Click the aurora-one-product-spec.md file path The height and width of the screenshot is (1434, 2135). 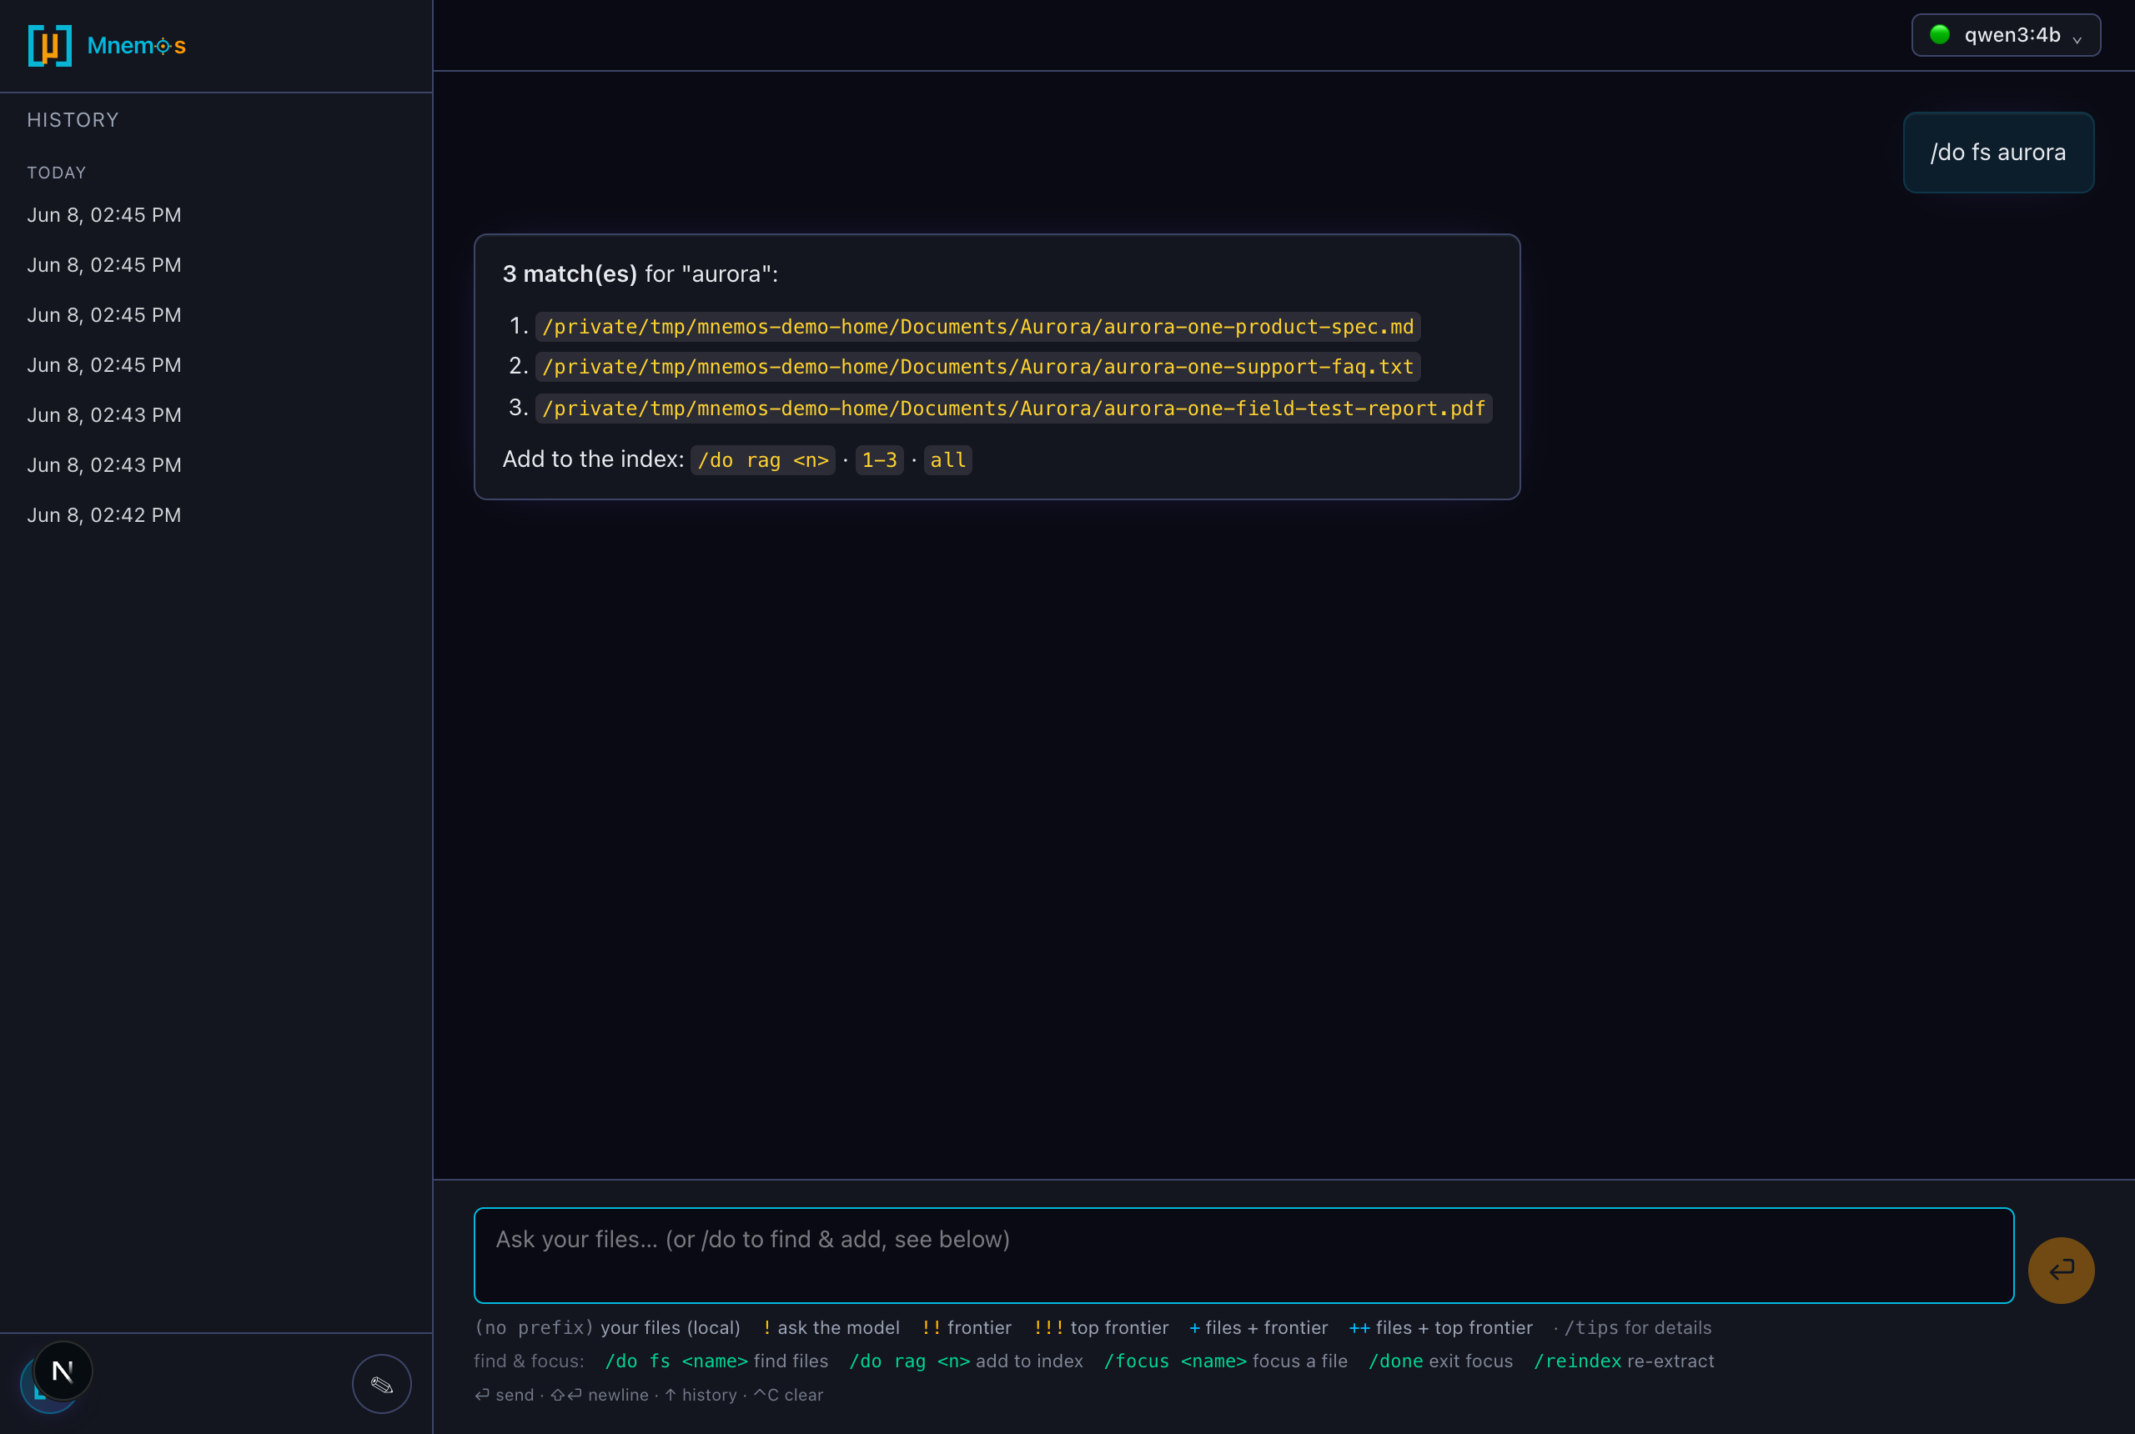pos(978,327)
